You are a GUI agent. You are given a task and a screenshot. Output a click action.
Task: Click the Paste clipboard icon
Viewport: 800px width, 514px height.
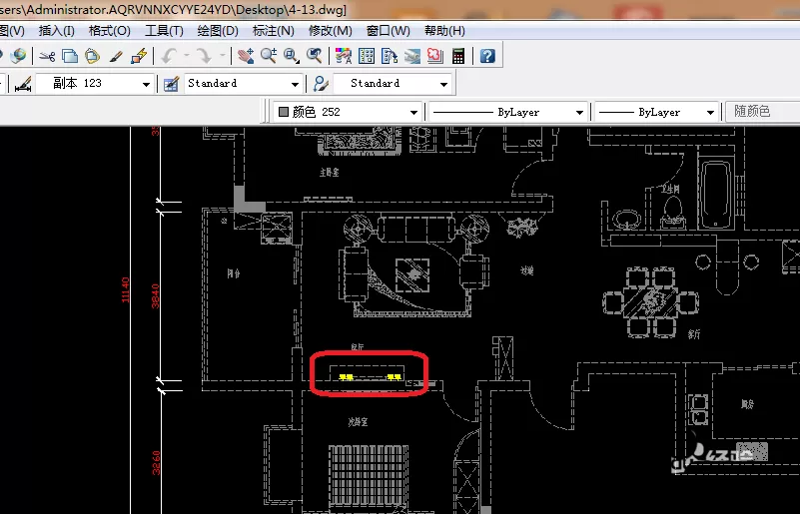coord(92,56)
